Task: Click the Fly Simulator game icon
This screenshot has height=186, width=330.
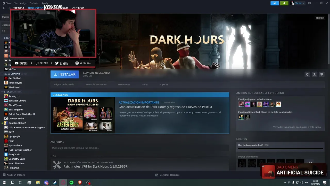Action: tap(6, 145)
